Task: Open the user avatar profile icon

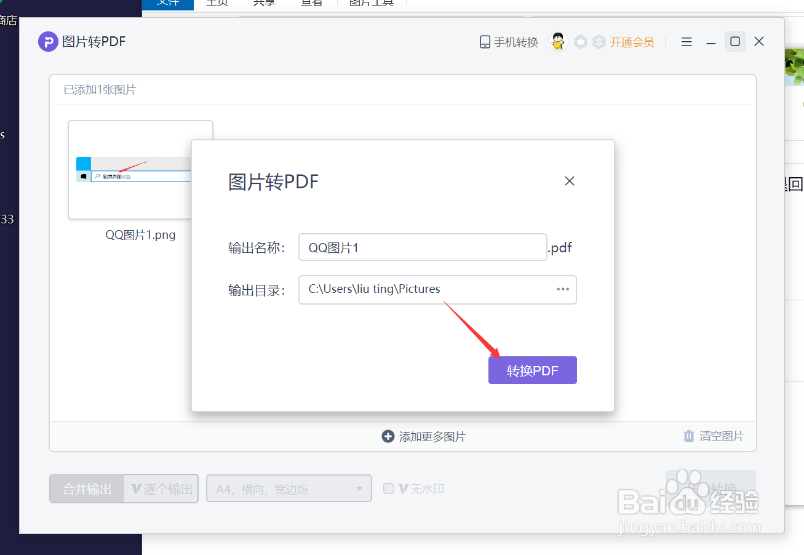Action: (x=558, y=41)
